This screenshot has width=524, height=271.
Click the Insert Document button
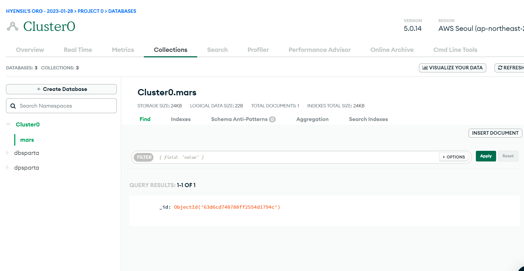point(495,133)
